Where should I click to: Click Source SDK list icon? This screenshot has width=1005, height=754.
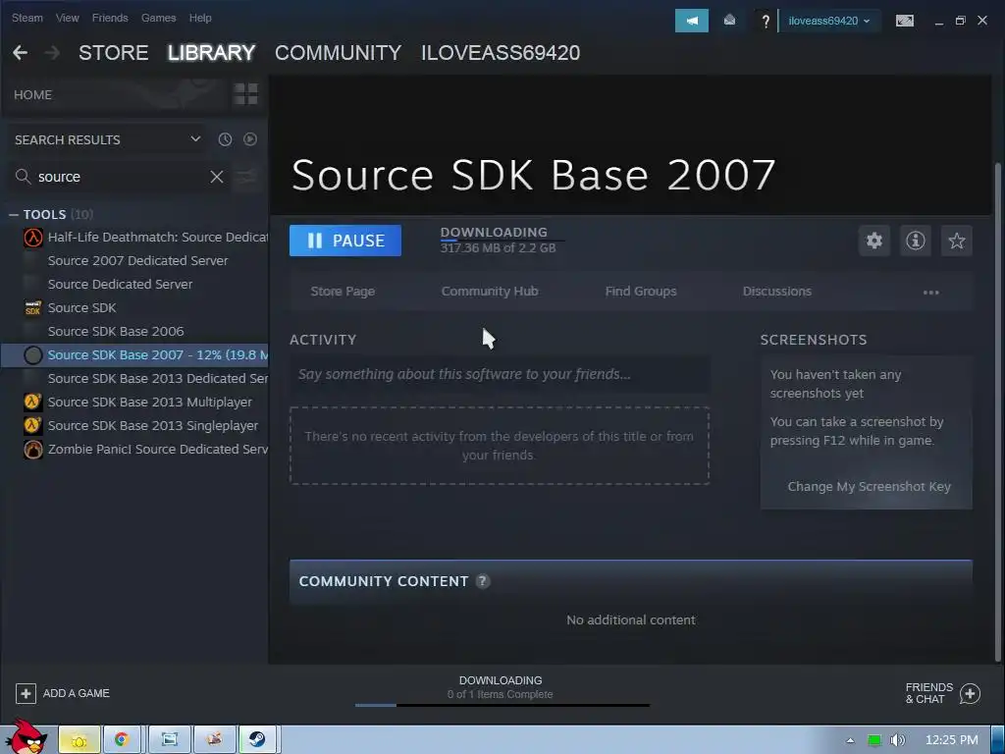click(x=32, y=307)
